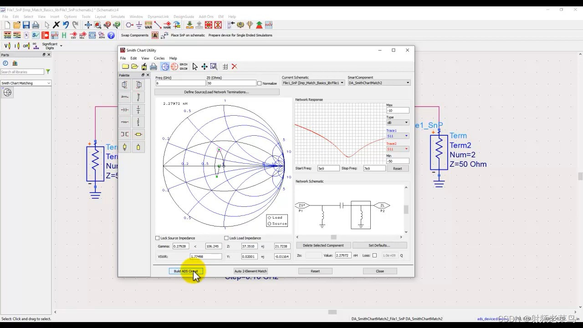Screen dimensions: 583x328
Task: Click the blue help question mark icon
Action: coord(111,35)
